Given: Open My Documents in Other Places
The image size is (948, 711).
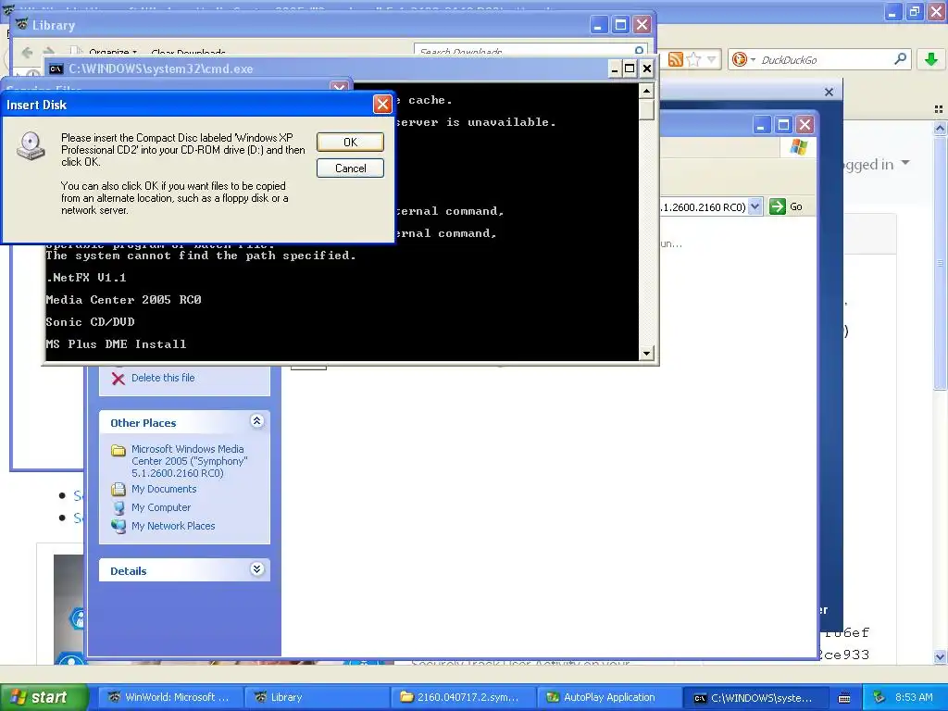Looking at the screenshot, I should (x=164, y=489).
